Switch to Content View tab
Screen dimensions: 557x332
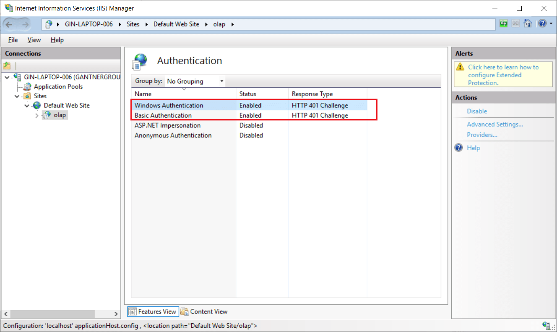pos(204,311)
